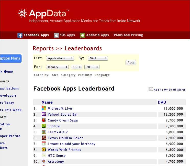Image resolution: width=190 pixels, height=166 pixels.
Task: Click the Texas HoldEm Poker app icon
Action: [x=44, y=138]
